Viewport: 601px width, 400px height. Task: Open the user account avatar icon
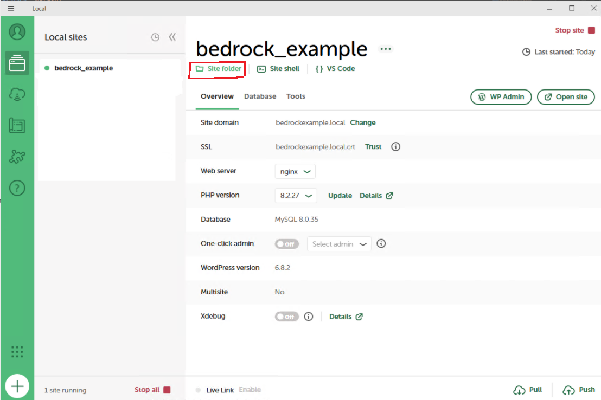17,32
